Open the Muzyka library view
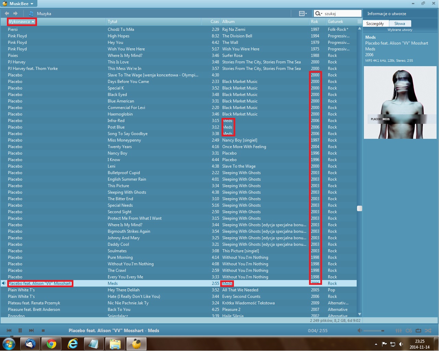 [44, 14]
